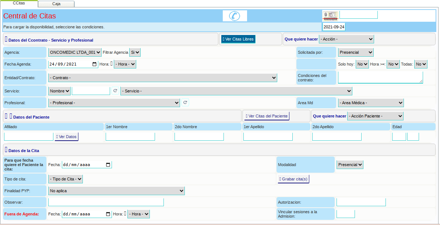This screenshot has height=225, width=440.
Task: Open calendar picker for Fuera de Agenda fecha
Action: [108, 214]
